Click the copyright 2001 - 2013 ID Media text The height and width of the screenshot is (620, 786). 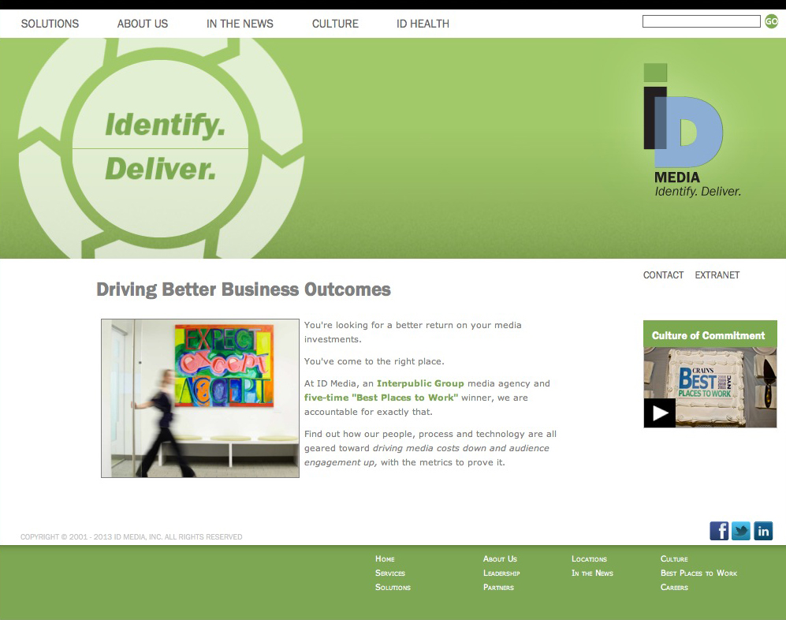(132, 536)
